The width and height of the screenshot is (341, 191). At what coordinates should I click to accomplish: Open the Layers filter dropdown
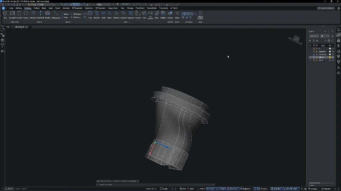point(314,36)
